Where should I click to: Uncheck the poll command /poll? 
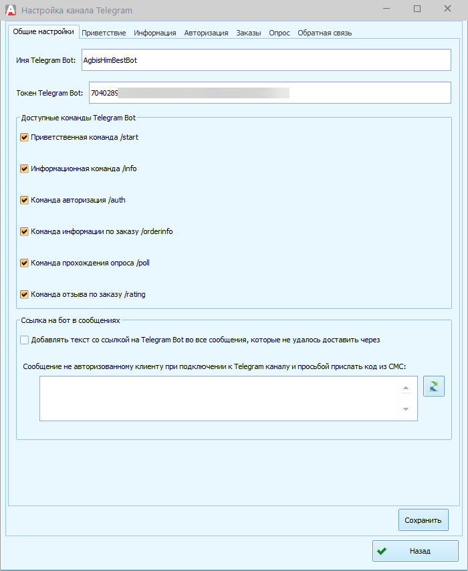coord(25,263)
